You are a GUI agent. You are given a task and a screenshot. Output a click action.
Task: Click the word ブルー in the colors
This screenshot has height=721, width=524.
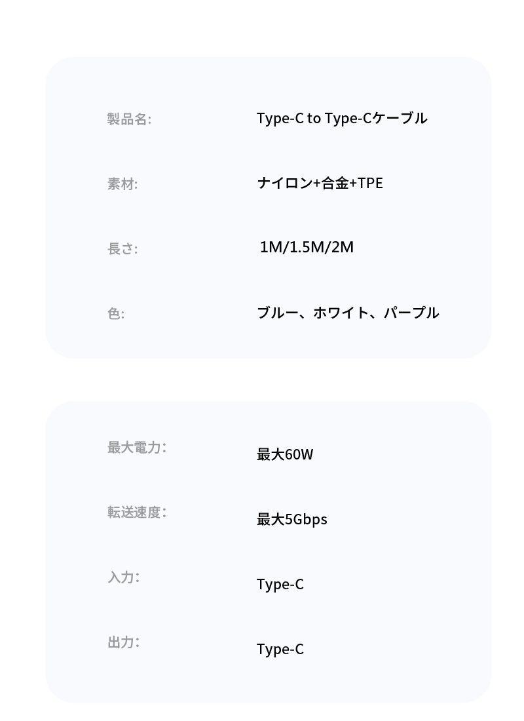pyautogui.click(x=278, y=313)
